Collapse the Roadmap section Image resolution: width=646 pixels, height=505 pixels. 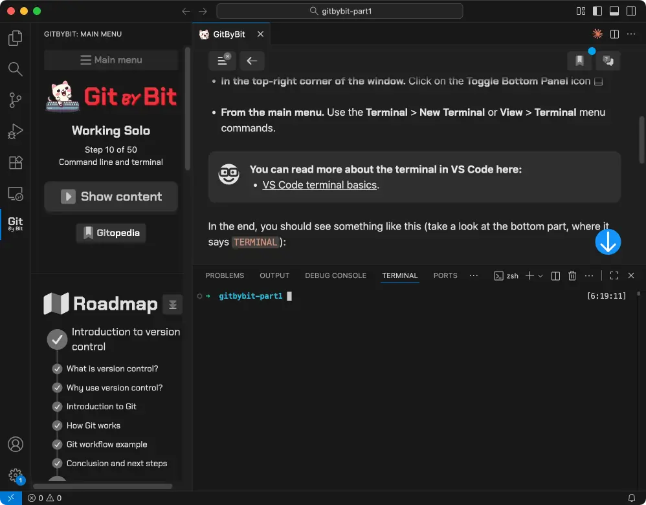pos(172,304)
